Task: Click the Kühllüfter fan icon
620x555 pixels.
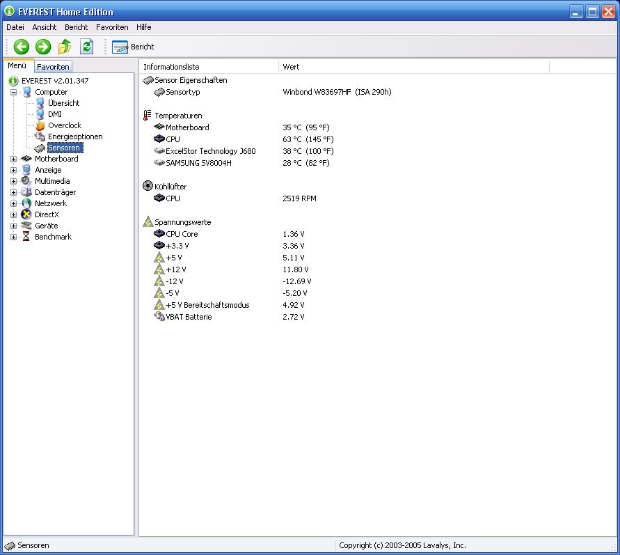Action: point(148,185)
